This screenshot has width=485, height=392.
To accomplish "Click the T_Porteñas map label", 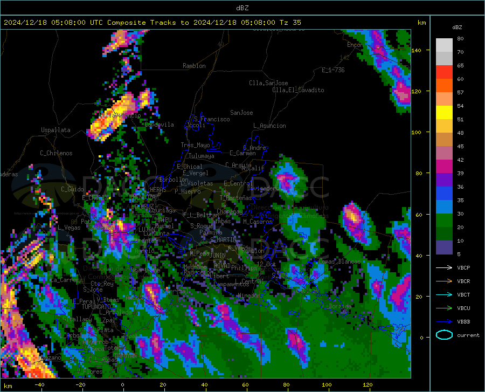I will [235, 198].
